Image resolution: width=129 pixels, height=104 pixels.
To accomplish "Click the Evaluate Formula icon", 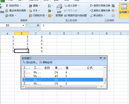I will (113, 15).
